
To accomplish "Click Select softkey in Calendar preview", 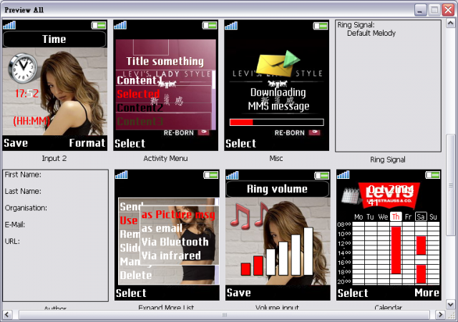I will [353, 293].
